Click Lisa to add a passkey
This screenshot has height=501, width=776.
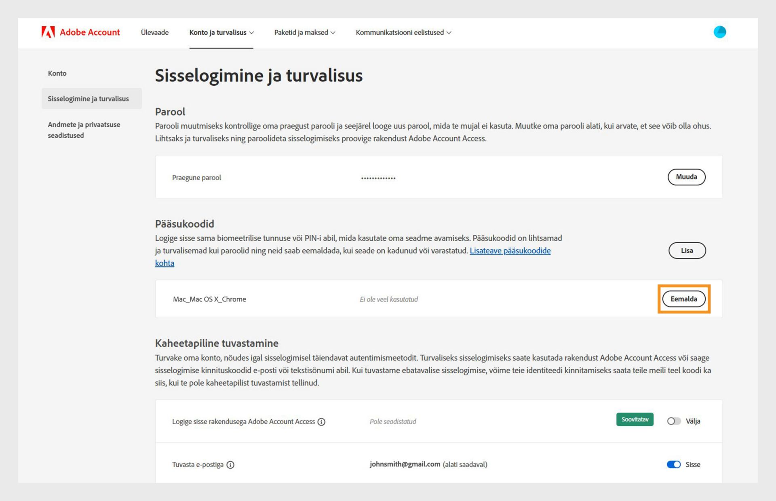[x=687, y=250]
